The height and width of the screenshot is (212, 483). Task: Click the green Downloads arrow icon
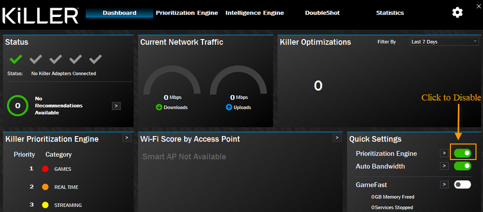159,107
